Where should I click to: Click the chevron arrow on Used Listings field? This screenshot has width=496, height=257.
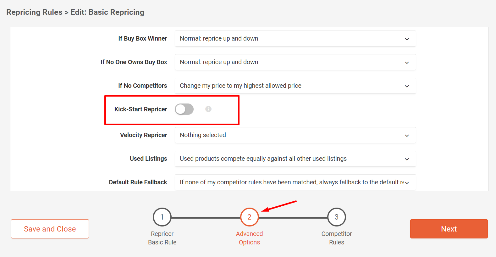(407, 159)
